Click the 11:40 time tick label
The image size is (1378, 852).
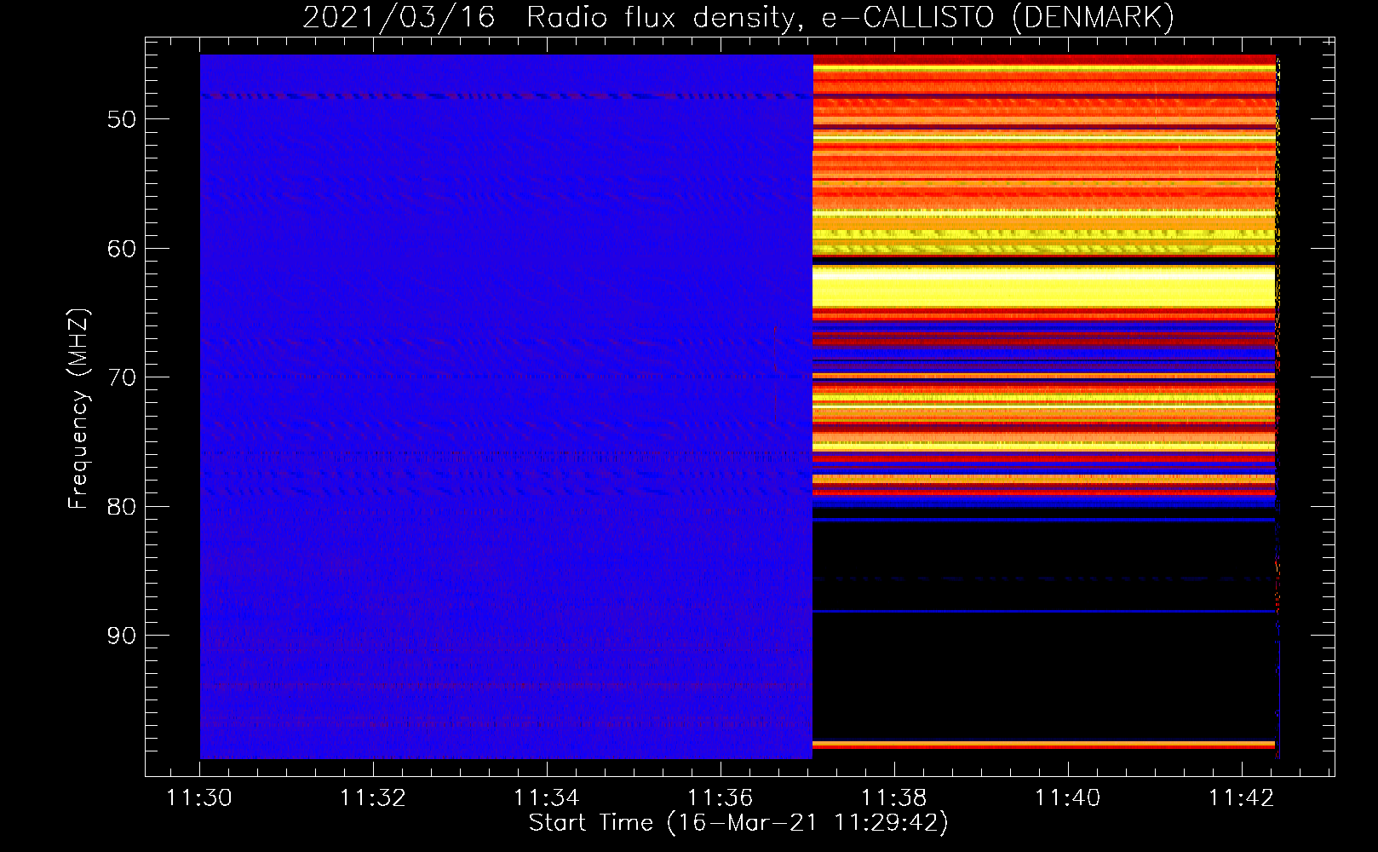pos(1068,798)
